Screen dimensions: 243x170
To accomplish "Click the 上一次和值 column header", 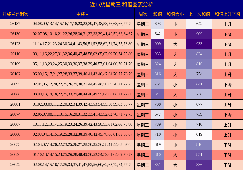I will (x=199, y=14).
